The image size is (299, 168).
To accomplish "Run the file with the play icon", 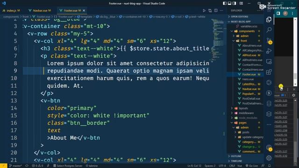I will pyautogui.click(x=204, y=11).
